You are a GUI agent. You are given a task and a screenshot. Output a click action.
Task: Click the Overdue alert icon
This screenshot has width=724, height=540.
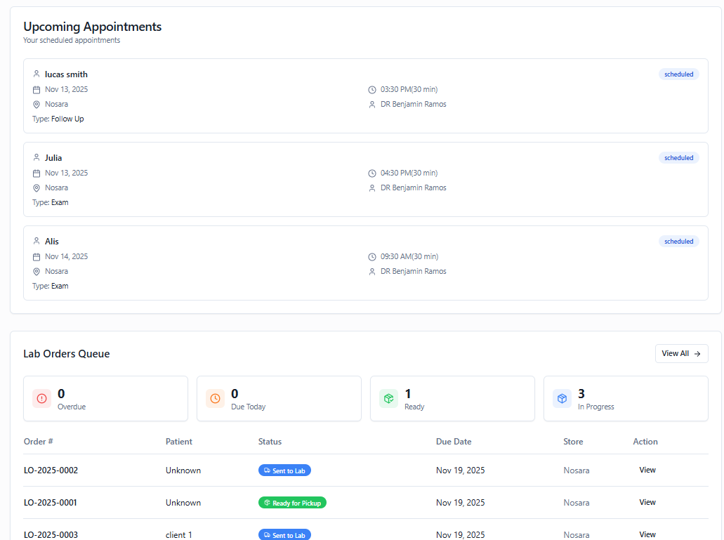point(41,398)
